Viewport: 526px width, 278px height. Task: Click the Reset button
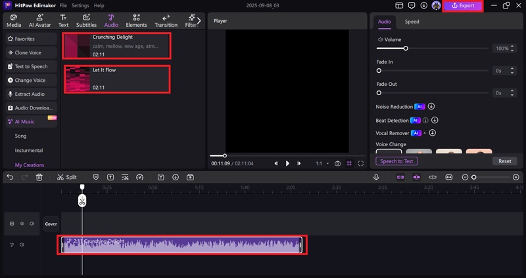(504, 161)
